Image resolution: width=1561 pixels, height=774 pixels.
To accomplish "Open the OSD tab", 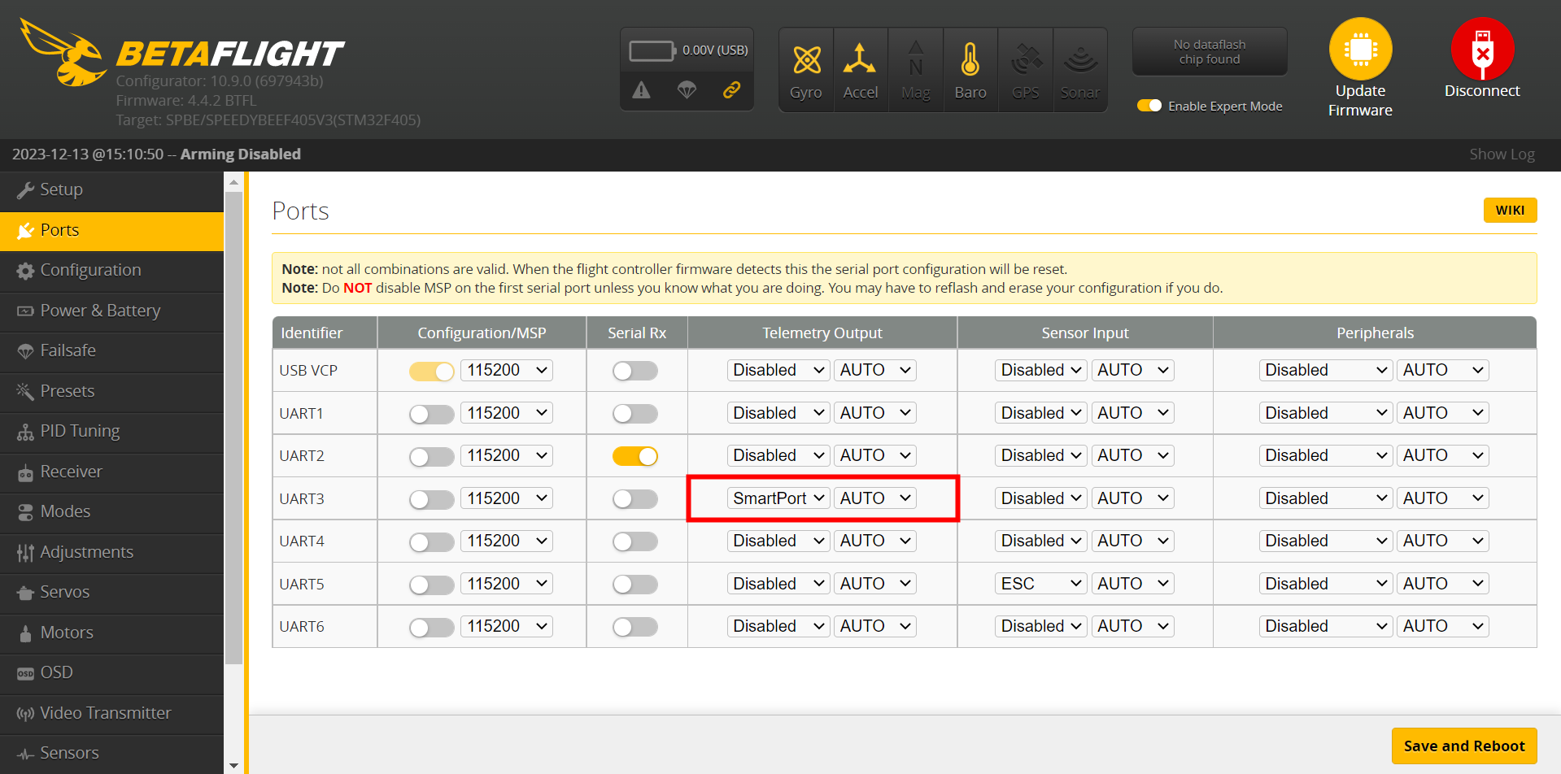I will tap(112, 673).
